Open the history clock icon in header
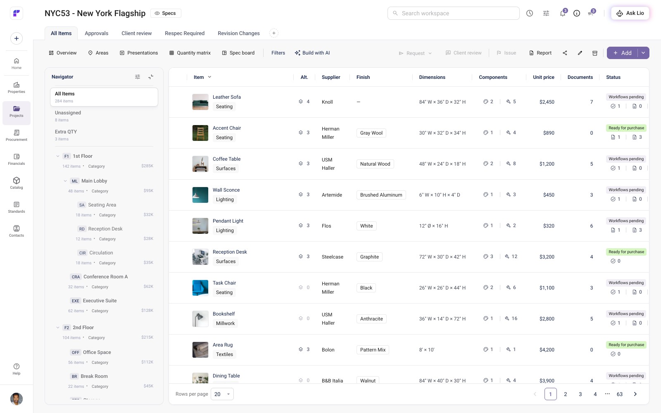Viewport: 661px width, 413px height. (x=530, y=13)
